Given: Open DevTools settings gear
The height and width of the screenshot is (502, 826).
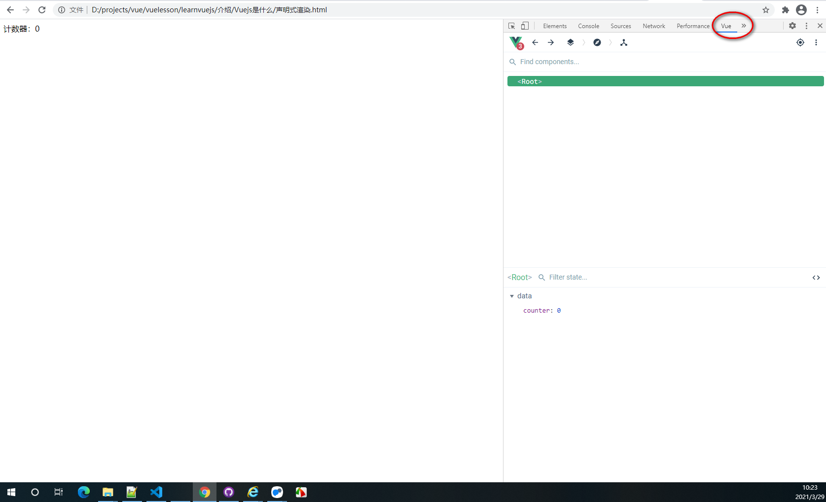Looking at the screenshot, I should coord(792,26).
